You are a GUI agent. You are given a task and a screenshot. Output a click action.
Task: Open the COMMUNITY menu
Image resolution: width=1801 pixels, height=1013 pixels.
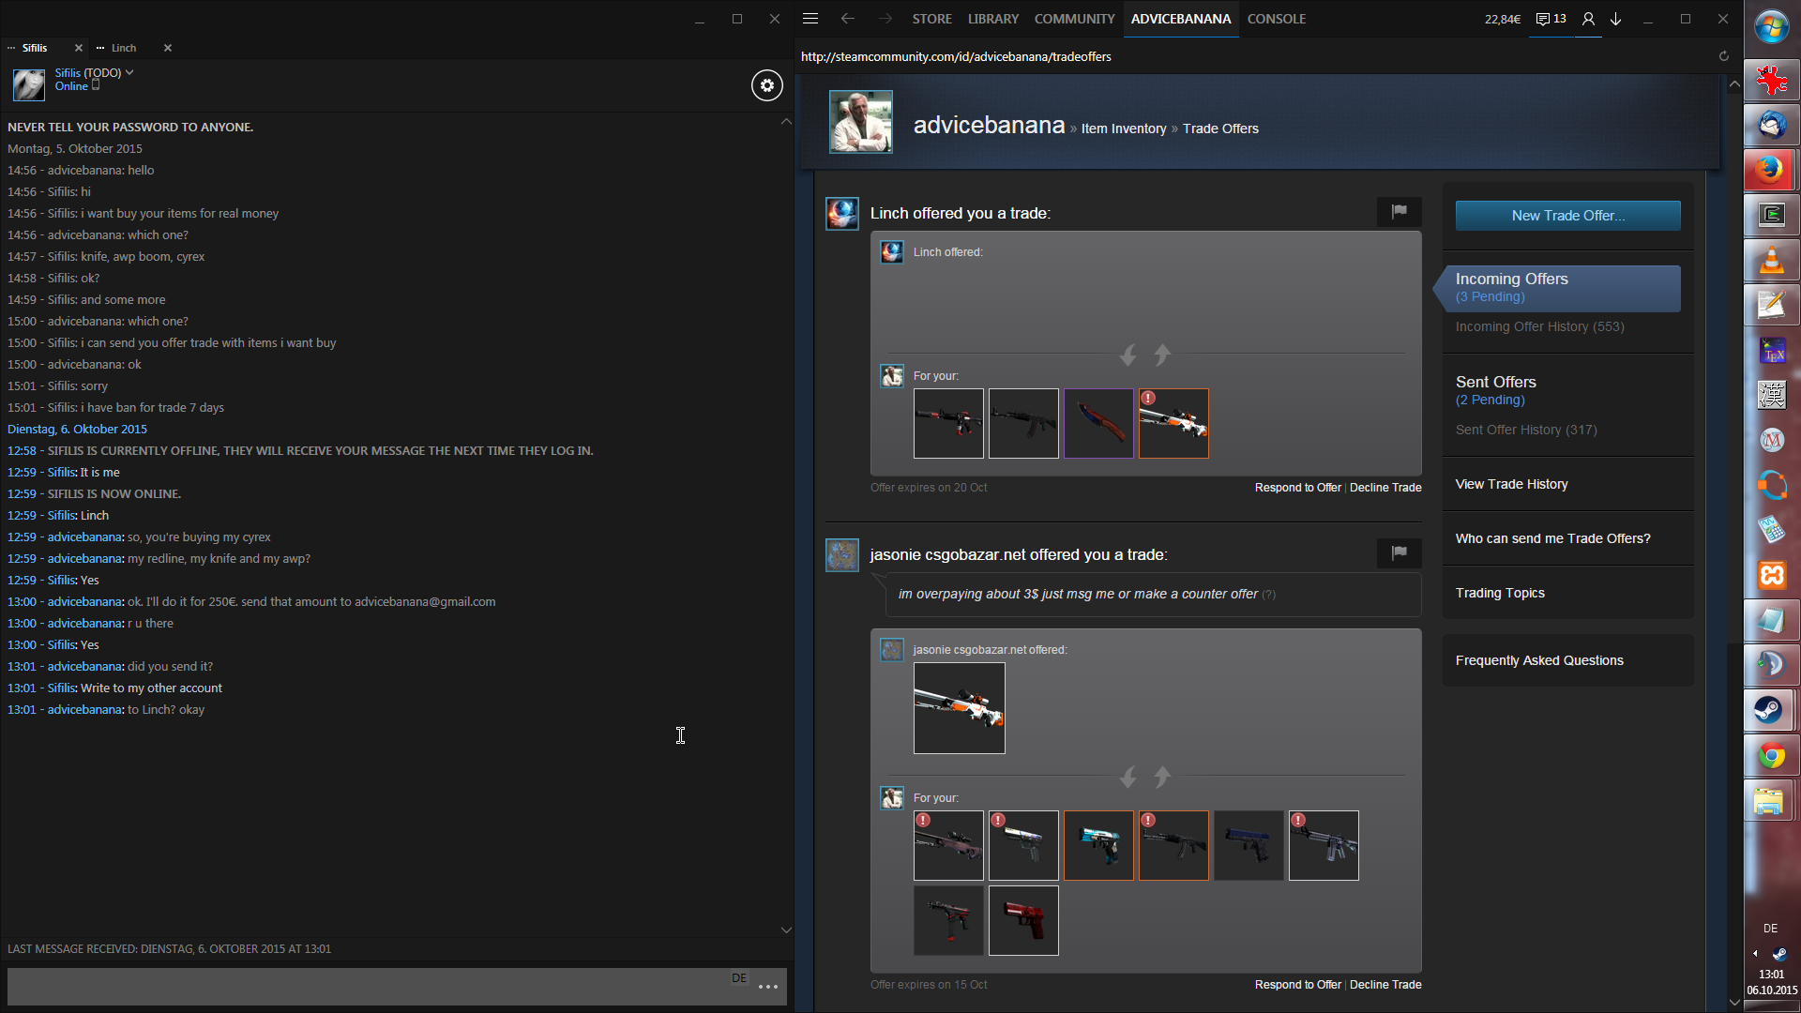[1074, 19]
